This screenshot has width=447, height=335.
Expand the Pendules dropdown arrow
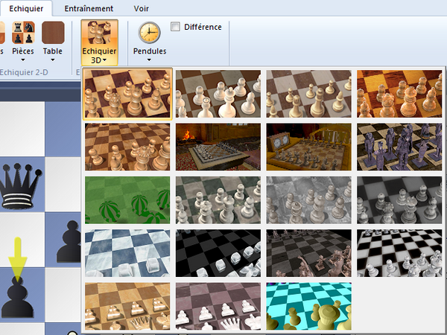click(x=149, y=60)
